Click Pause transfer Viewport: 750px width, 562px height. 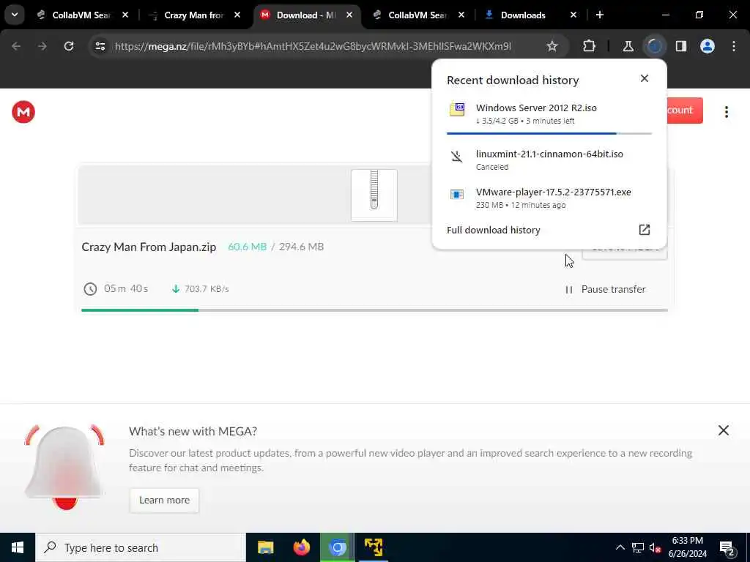(x=613, y=290)
